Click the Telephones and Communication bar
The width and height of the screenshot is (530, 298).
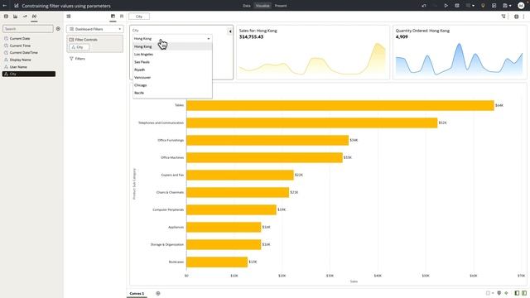point(311,123)
